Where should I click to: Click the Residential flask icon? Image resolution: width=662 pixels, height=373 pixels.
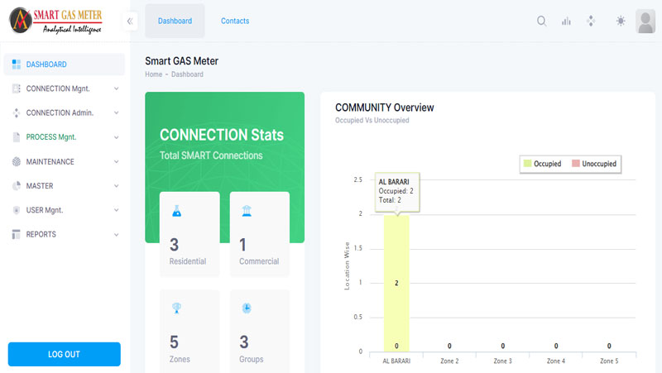[175, 212]
